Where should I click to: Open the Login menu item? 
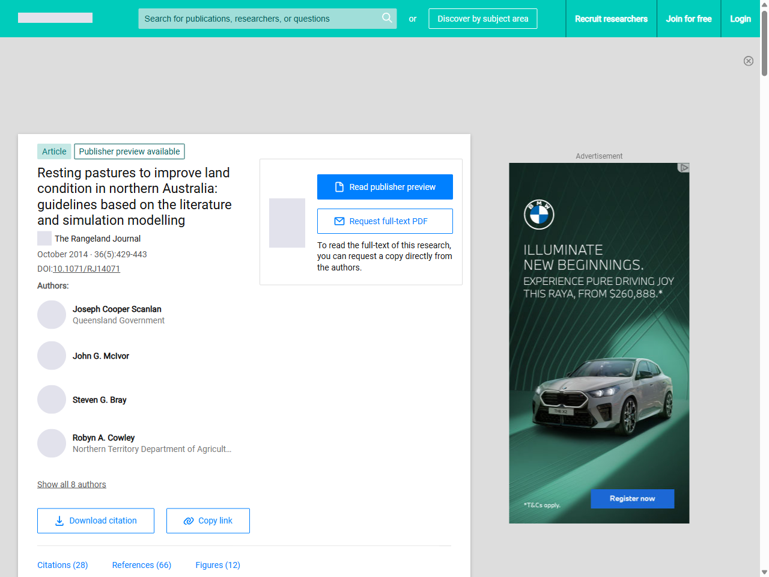point(740,19)
